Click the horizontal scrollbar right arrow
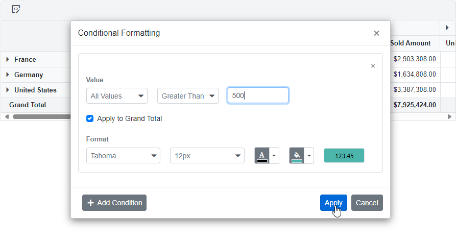 pyautogui.click(x=449, y=117)
